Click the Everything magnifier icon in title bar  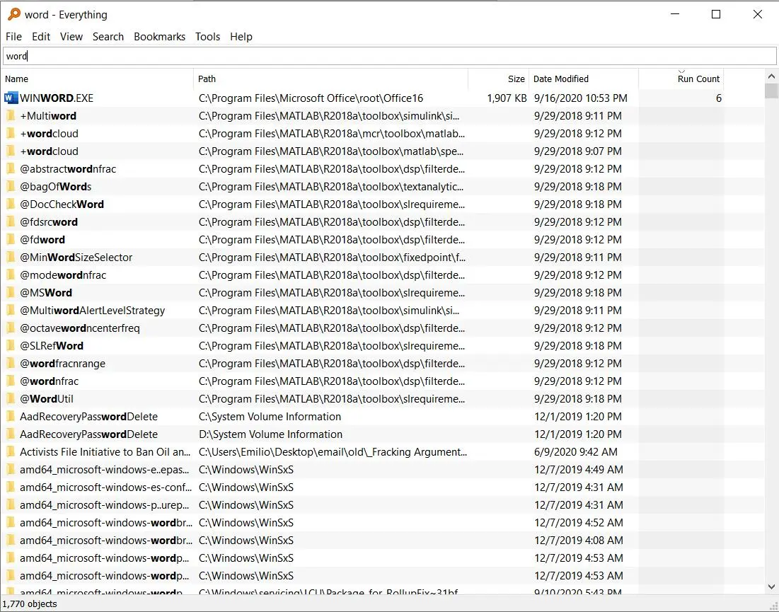14,14
